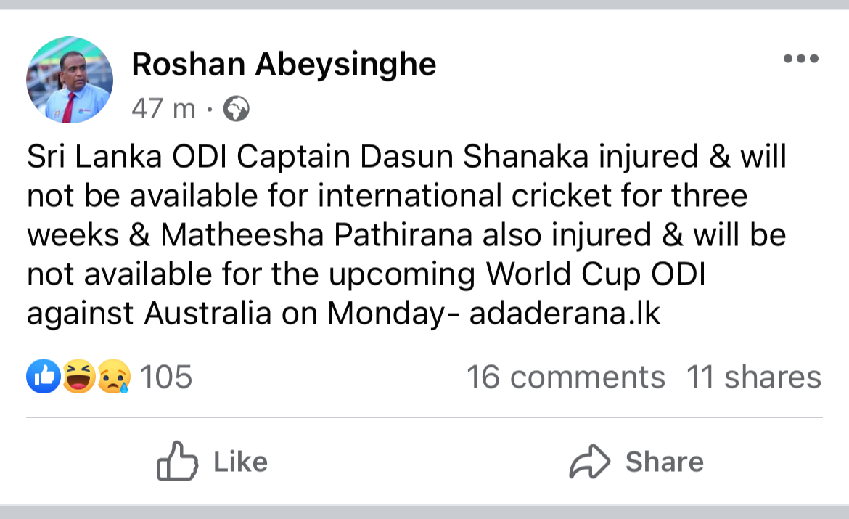849x519 pixels.
Task: Open the Roshan Abeysinghe profile name link
Action: (284, 64)
